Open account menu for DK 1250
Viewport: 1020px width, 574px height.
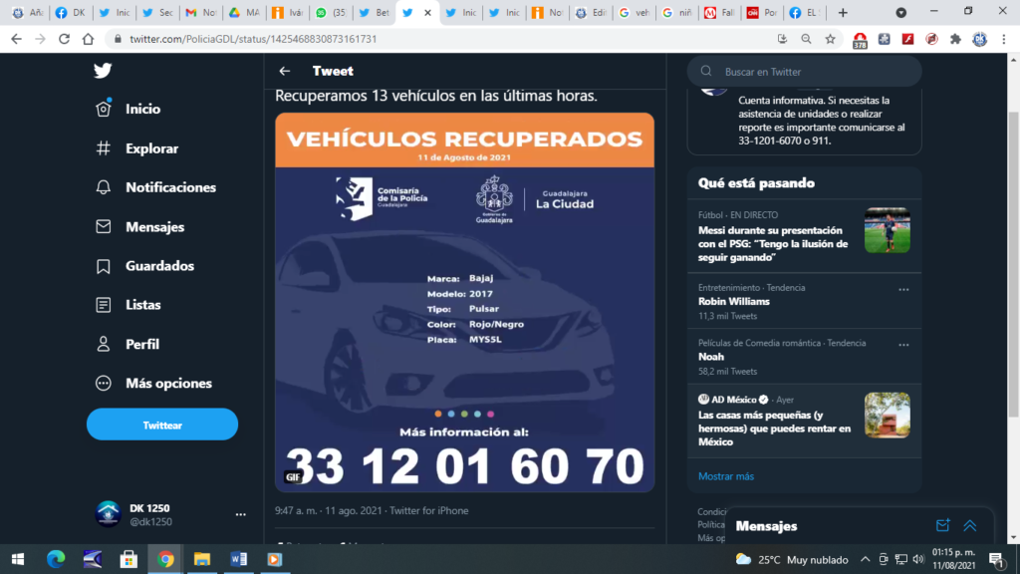(x=240, y=514)
